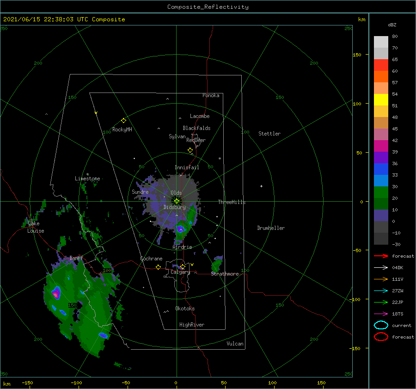Click the Strathmore town label

(x=225, y=274)
